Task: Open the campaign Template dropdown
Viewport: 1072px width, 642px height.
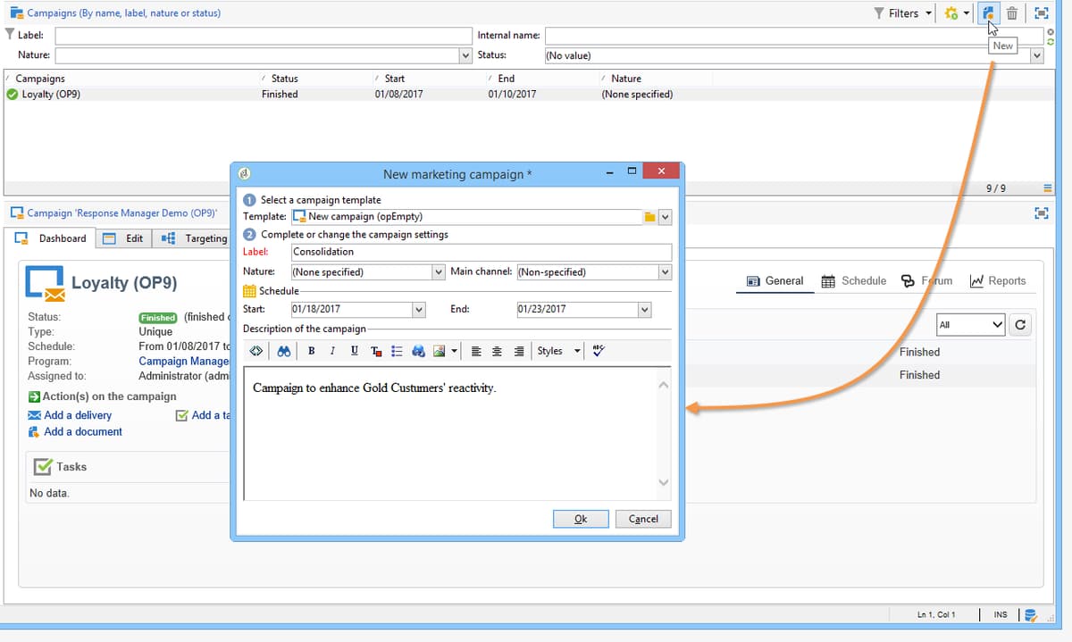Action: pos(666,216)
